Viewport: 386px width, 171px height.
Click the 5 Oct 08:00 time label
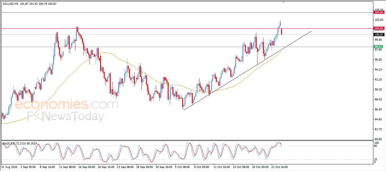click(x=182, y=167)
